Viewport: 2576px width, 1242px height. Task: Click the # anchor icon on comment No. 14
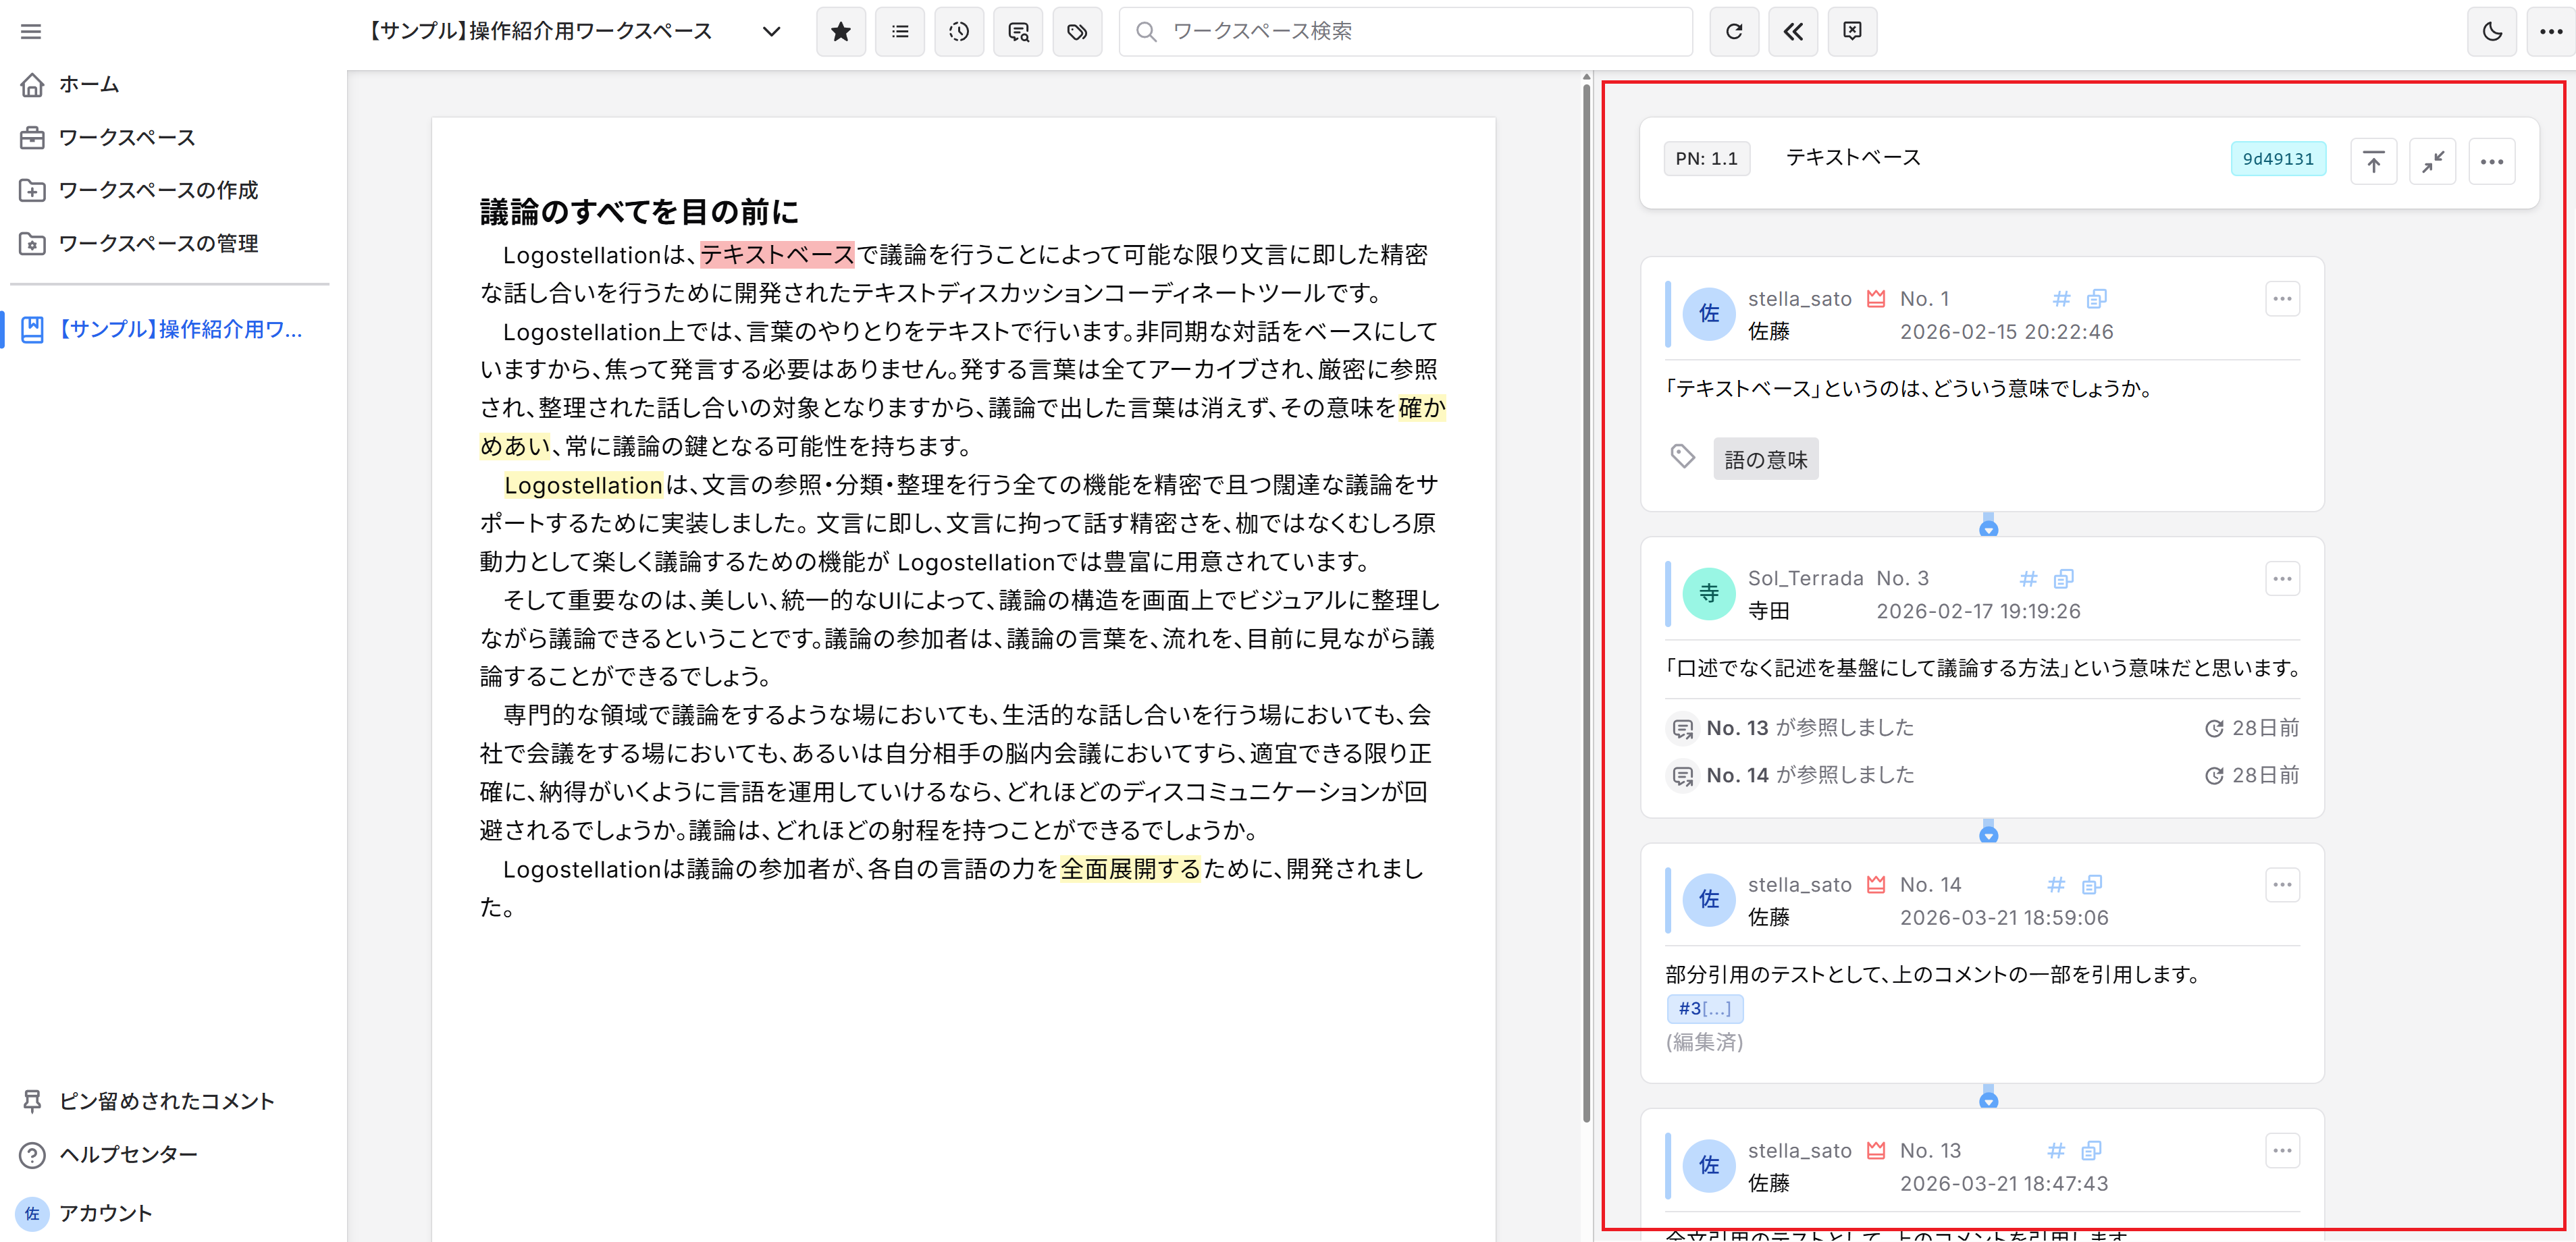click(2056, 885)
